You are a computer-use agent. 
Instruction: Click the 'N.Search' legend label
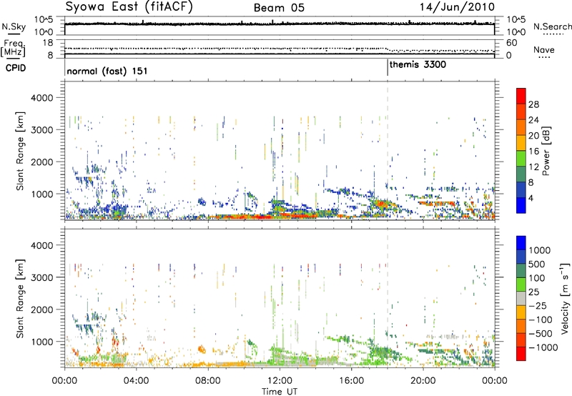coord(552,26)
